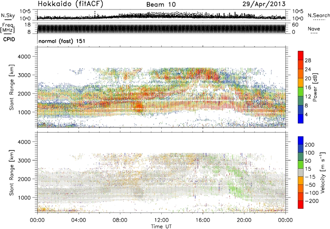Click the '16:00' time axis tick label

click(203, 220)
